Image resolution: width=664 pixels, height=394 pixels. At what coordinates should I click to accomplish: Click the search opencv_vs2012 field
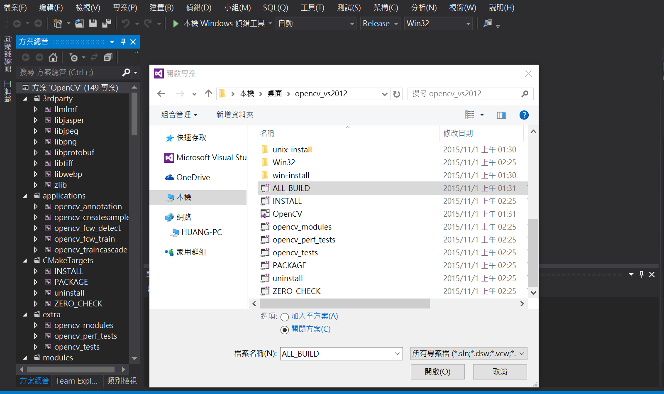471,94
